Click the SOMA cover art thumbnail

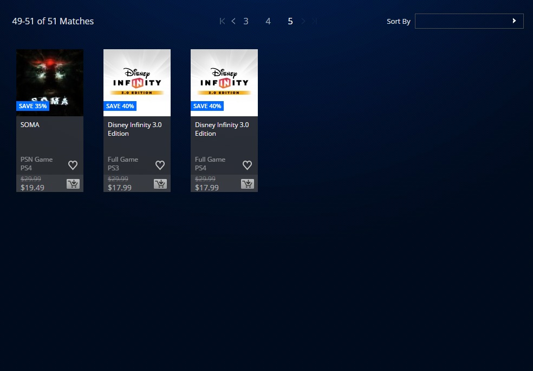point(50,76)
